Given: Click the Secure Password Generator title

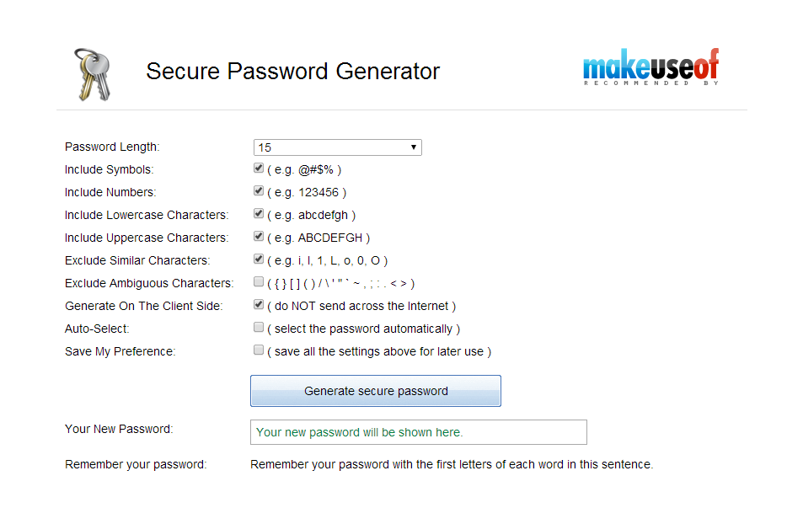Looking at the screenshot, I should pos(293,71).
